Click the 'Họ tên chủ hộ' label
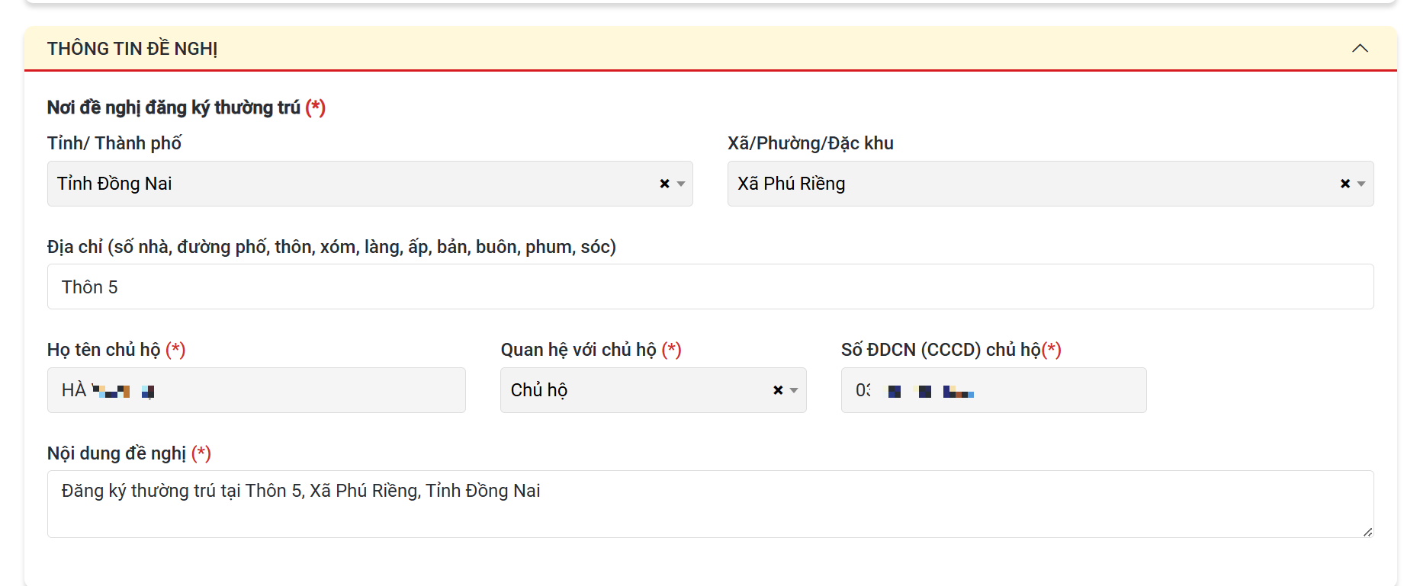The image size is (1404, 586). [104, 350]
